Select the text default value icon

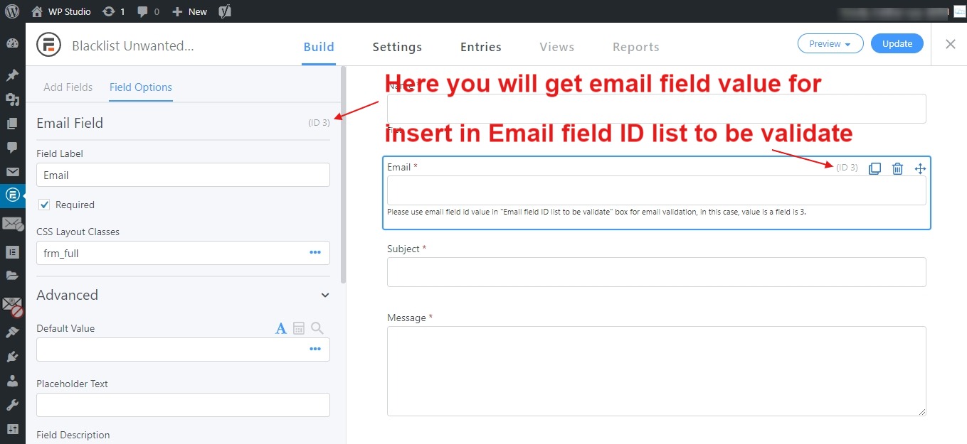281,328
